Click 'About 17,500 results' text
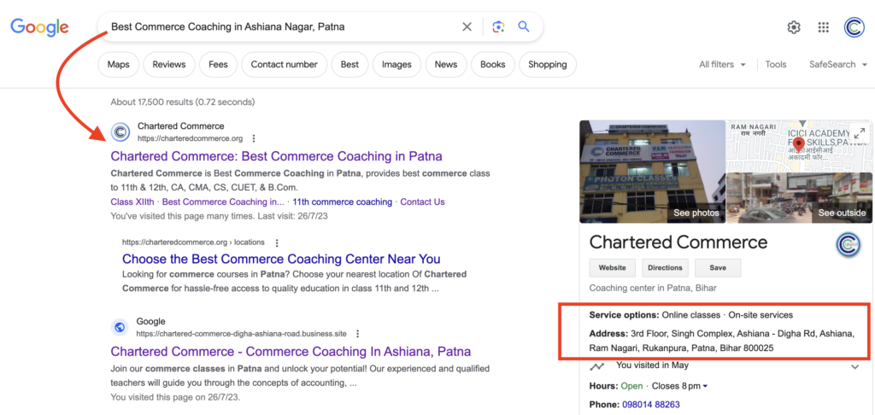 (152, 102)
